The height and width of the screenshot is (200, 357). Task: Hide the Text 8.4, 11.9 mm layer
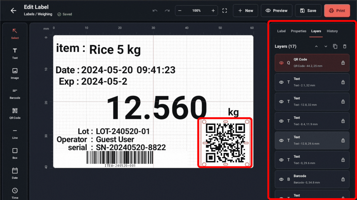click(281, 121)
